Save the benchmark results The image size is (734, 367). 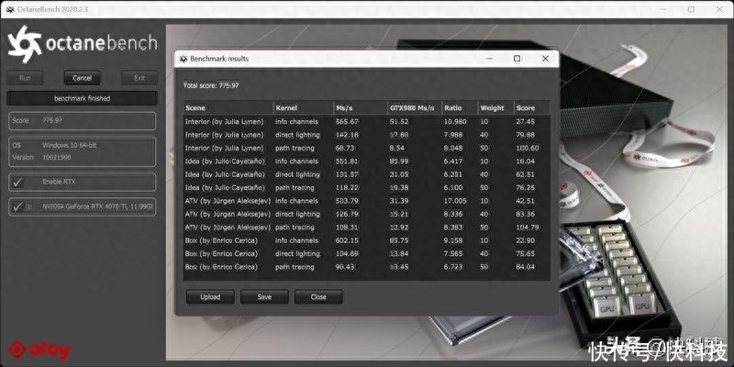point(264,296)
